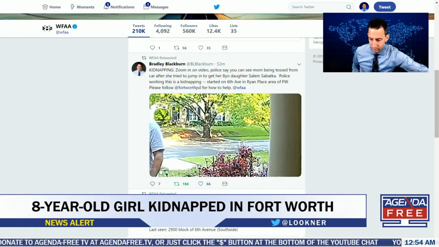Select the Following 4,092 tab
The image size is (439, 247).
163,28
